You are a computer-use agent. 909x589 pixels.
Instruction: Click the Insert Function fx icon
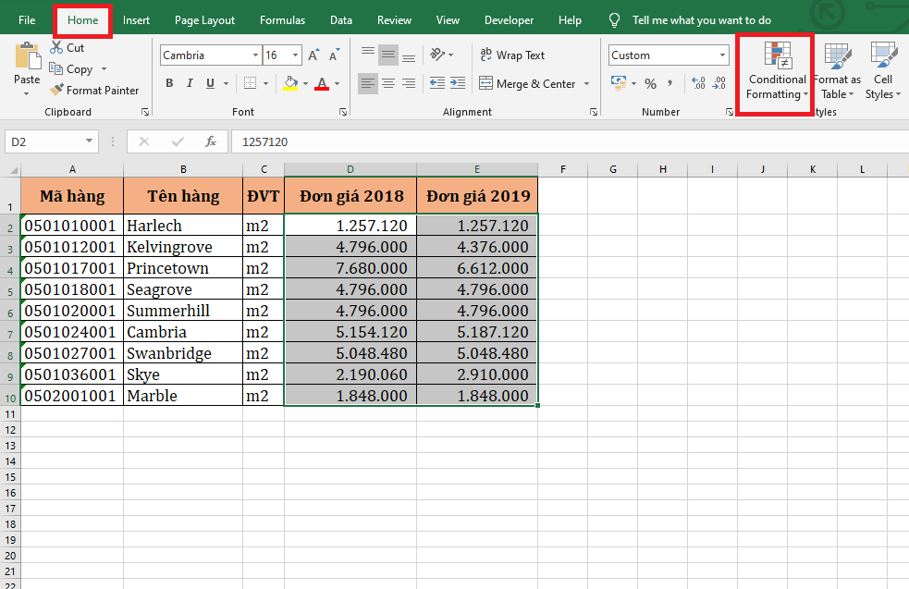point(211,141)
